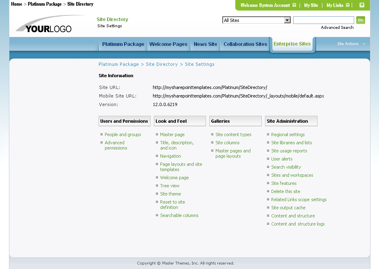Expand the Welcome System Account menu
This screenshot has height=269, width=379.
267,5
